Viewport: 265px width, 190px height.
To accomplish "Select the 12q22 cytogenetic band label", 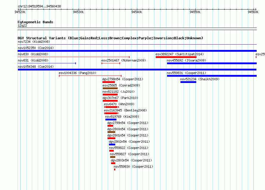I will point(22,26).
